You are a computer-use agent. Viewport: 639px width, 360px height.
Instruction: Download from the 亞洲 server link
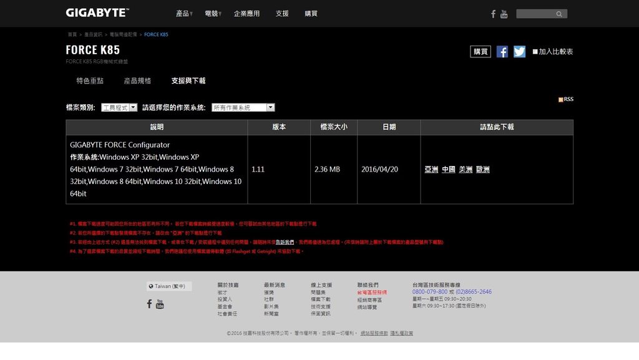click(431, 170)
